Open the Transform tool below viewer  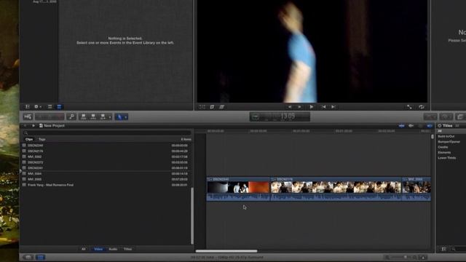[202, 107]
